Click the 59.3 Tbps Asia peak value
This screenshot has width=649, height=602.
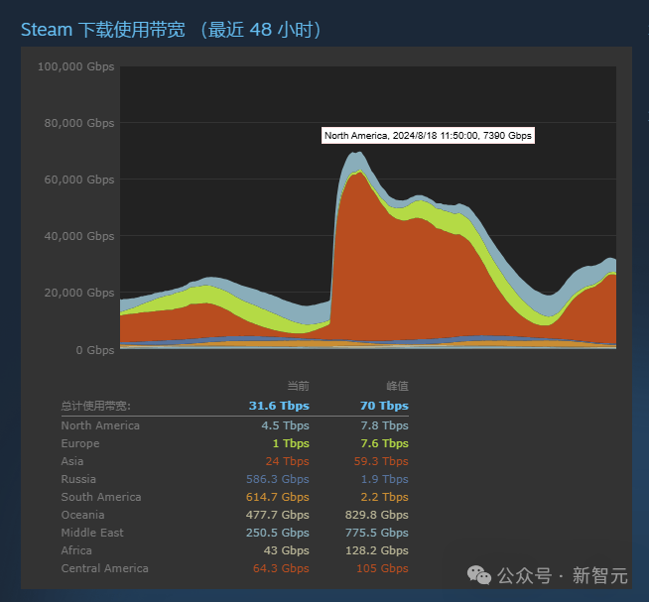tap(381, 461)
